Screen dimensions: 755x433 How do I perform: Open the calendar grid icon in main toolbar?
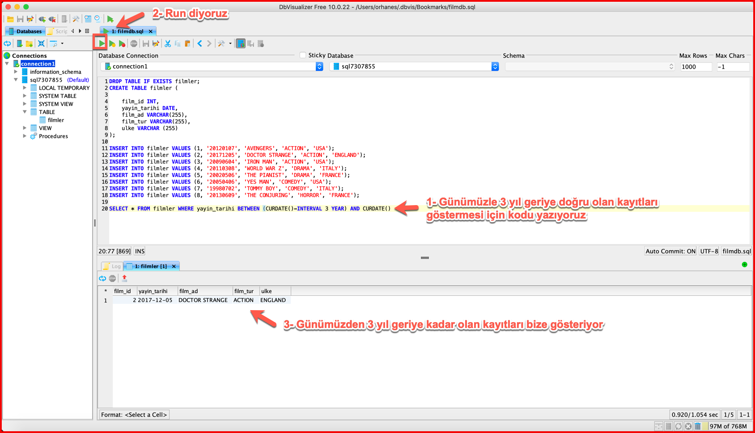click(88, 19)
